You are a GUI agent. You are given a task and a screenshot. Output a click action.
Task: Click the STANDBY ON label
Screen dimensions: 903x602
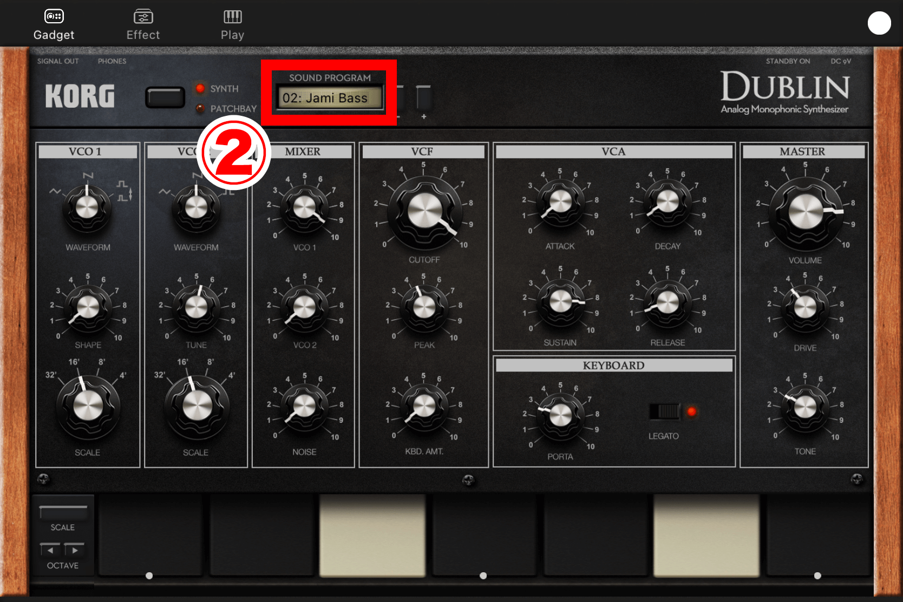tap(788, 61)
